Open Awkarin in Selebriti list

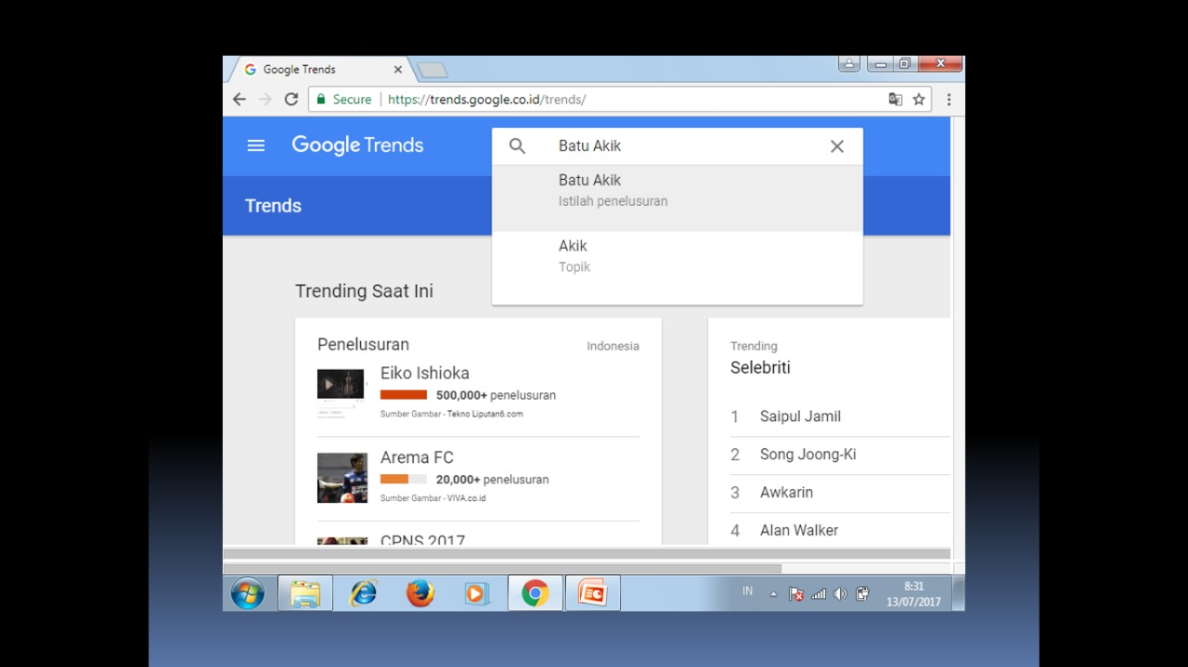pyautogui.click(x=786, y=493)
